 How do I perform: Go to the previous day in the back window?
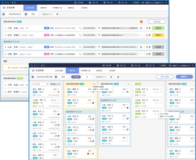(x=3, y=14)
